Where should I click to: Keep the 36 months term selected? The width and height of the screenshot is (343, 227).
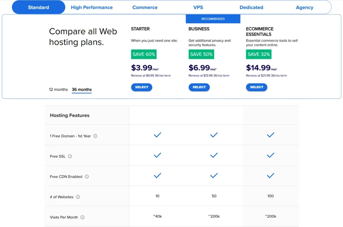(x=81, y=90)
